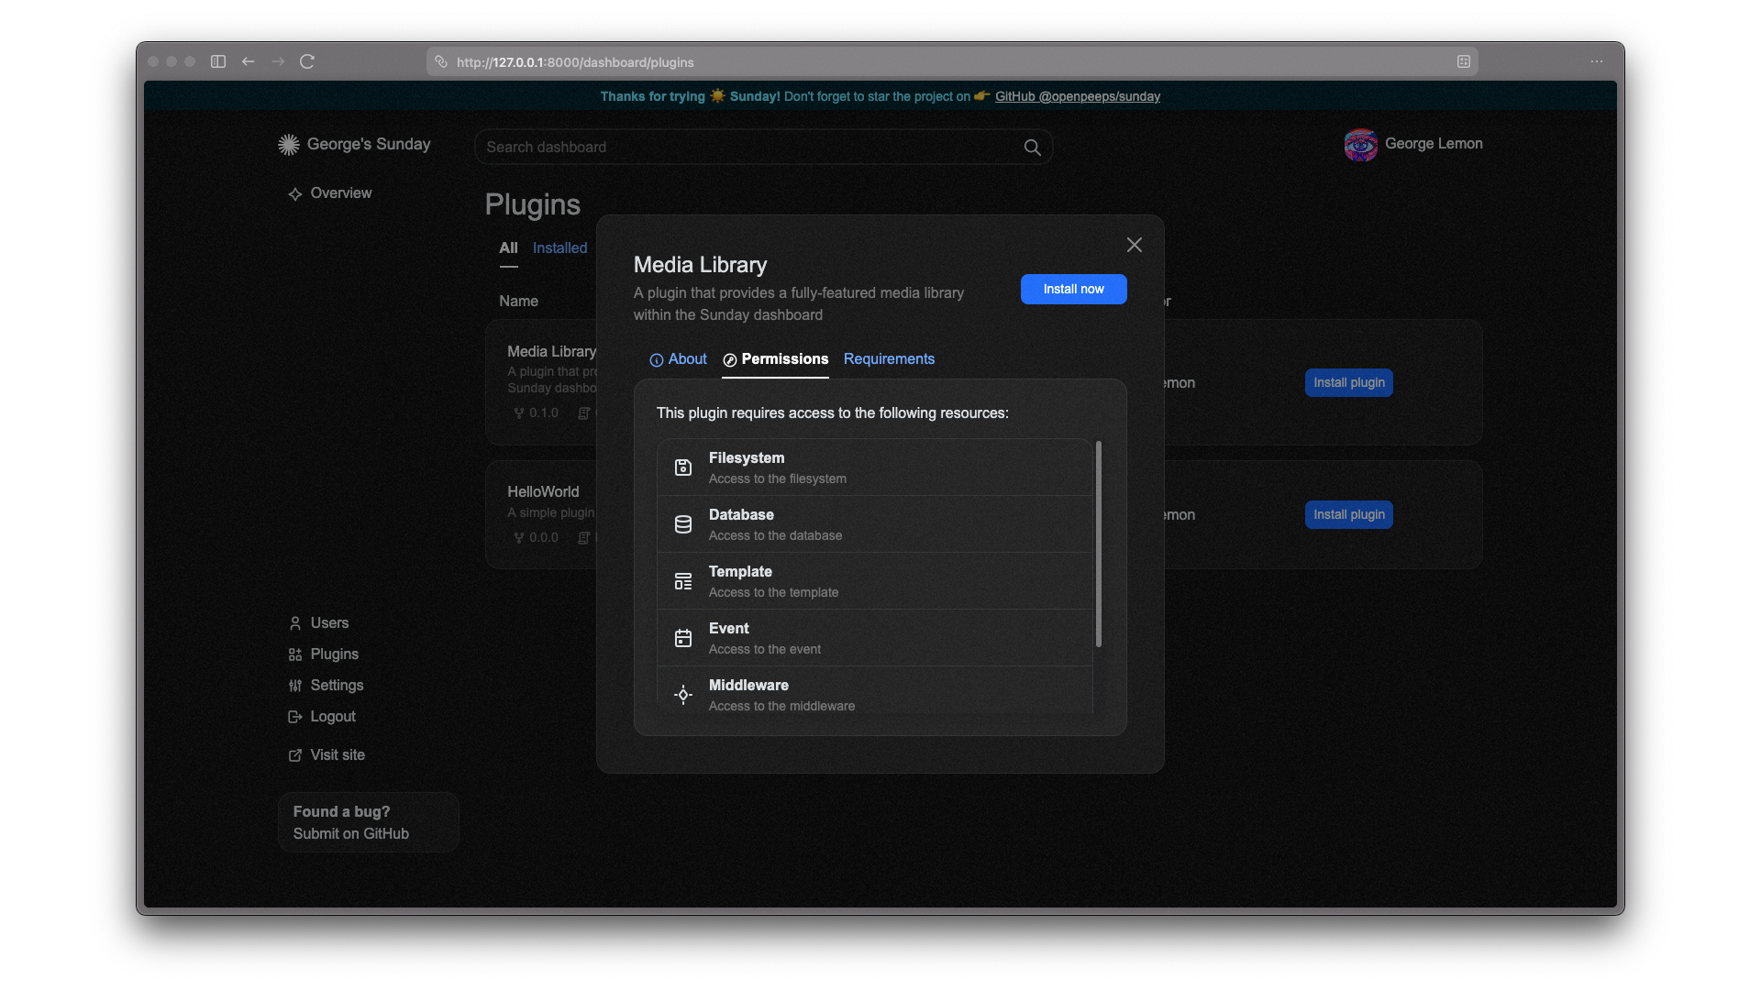The width and height of the screenshot is (1761, 990).
Task: Click George Lemon's avatar image
Action: pos(1360,145)
